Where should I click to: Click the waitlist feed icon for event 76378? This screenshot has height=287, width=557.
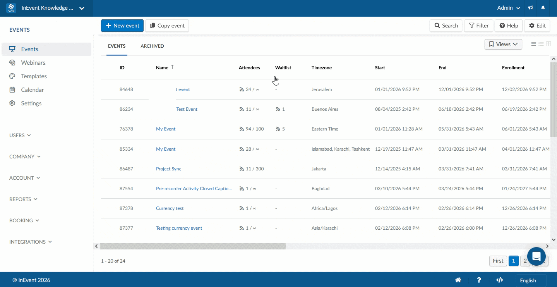click(x=278, y=129)
